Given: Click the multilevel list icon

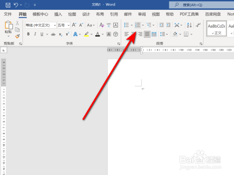Looking at the screenshot, I should click(149, 25).
